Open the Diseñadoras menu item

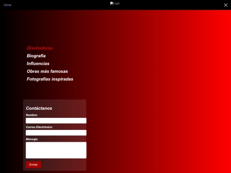click(x=40, y=48)
